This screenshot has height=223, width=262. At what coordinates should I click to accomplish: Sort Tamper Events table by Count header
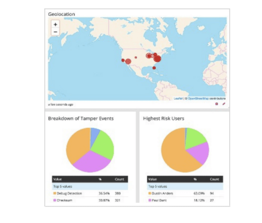click(x=119, y=179)
